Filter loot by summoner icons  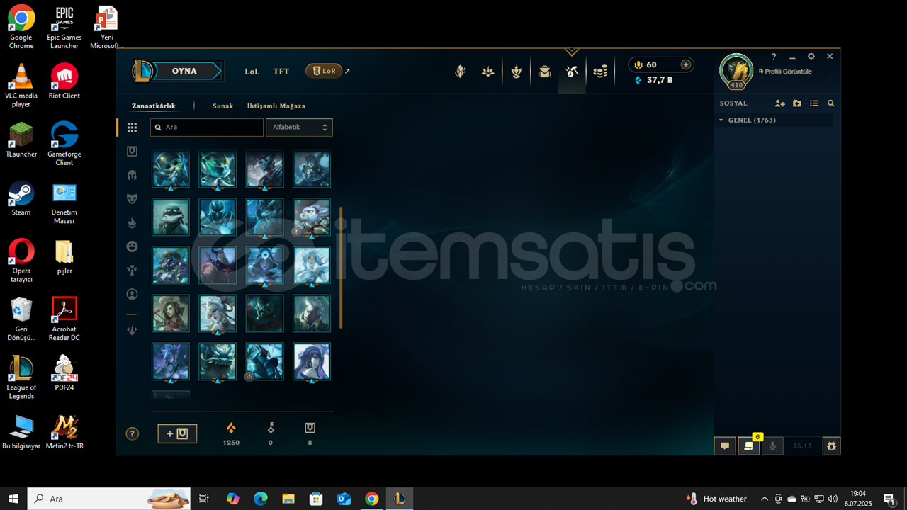point(132,294)
